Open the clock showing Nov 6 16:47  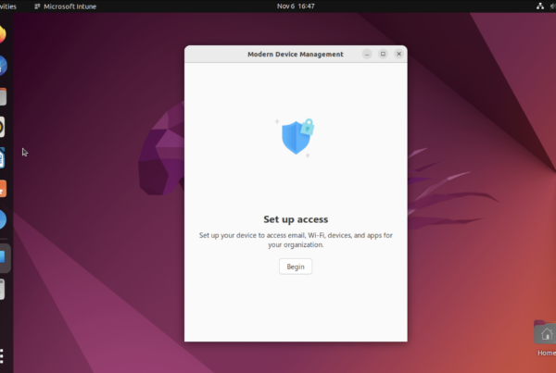click(296, 6)
